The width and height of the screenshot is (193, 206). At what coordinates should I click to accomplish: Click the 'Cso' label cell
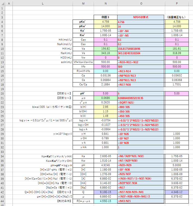[83, 44]
